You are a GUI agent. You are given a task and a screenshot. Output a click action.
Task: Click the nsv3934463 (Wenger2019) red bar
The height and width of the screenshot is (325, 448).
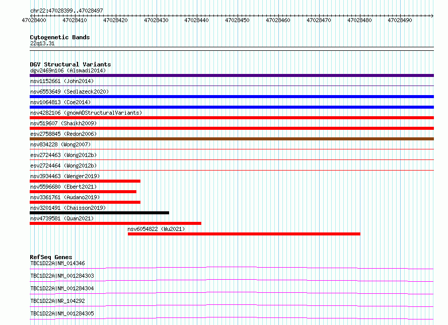click(85, 181)
